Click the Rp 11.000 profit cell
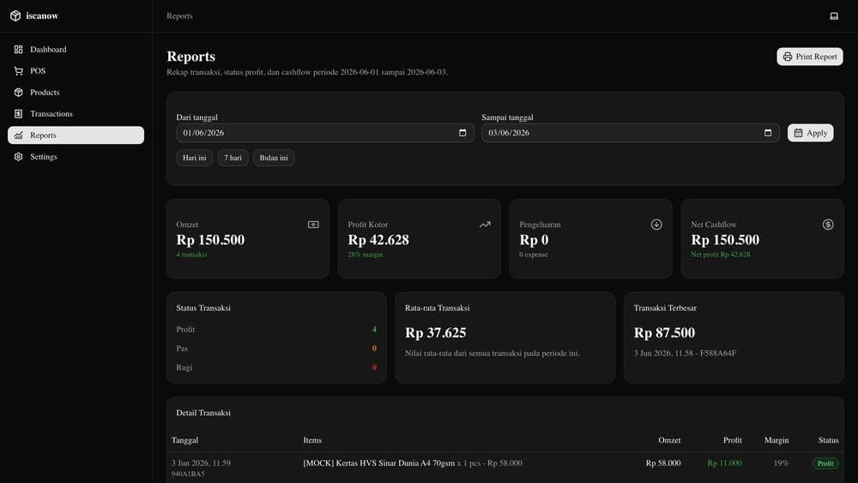Screen dimensions: 858x483 724,463
